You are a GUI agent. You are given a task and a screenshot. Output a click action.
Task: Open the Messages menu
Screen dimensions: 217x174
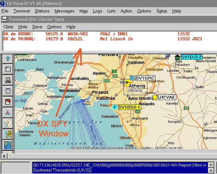(64, 11)
